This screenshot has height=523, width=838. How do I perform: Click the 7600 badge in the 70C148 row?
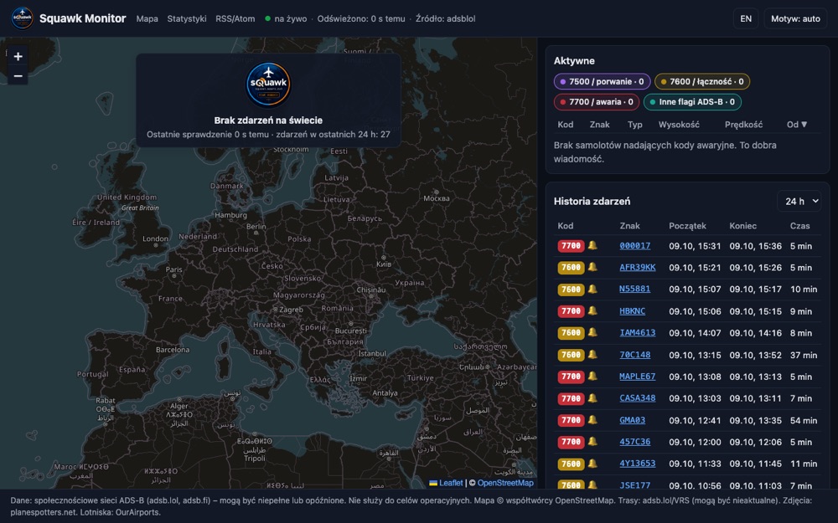point(571,355)
